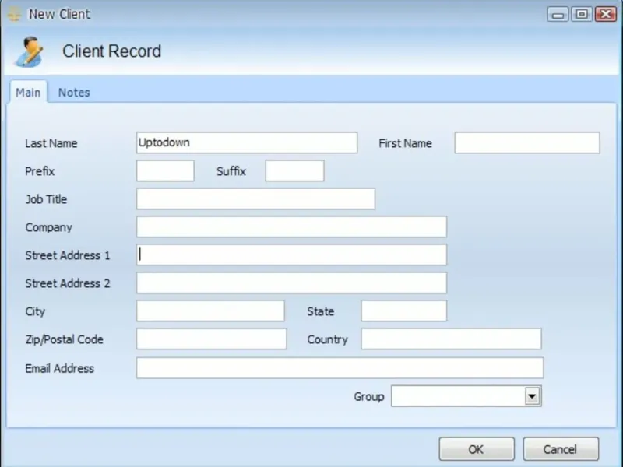Focus the Job Title text box
This screenshot has width=623, height=467.
(x=255, y=198)
